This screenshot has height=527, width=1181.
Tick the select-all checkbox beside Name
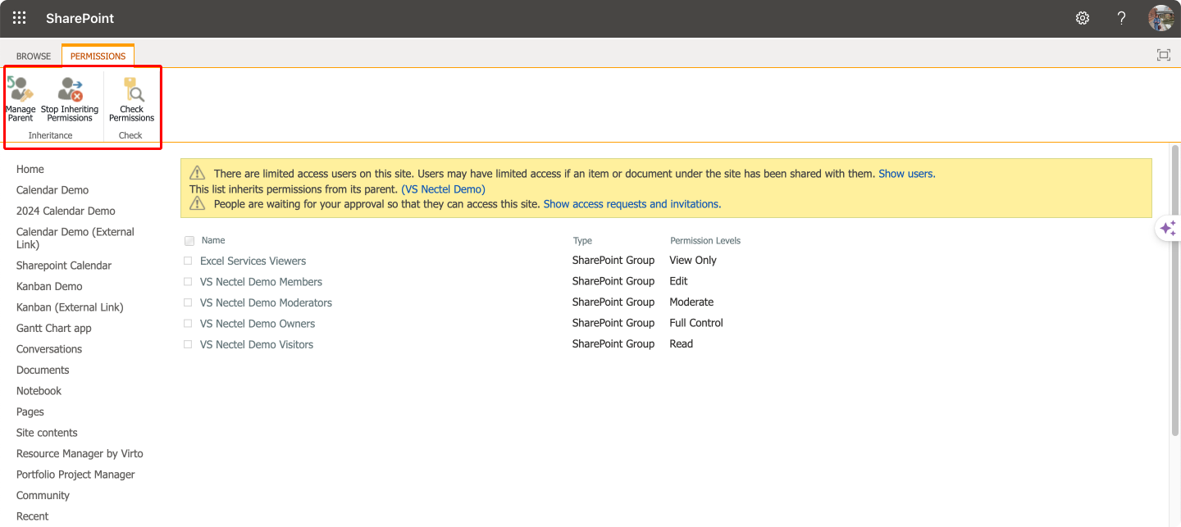(x=189, y=241)
